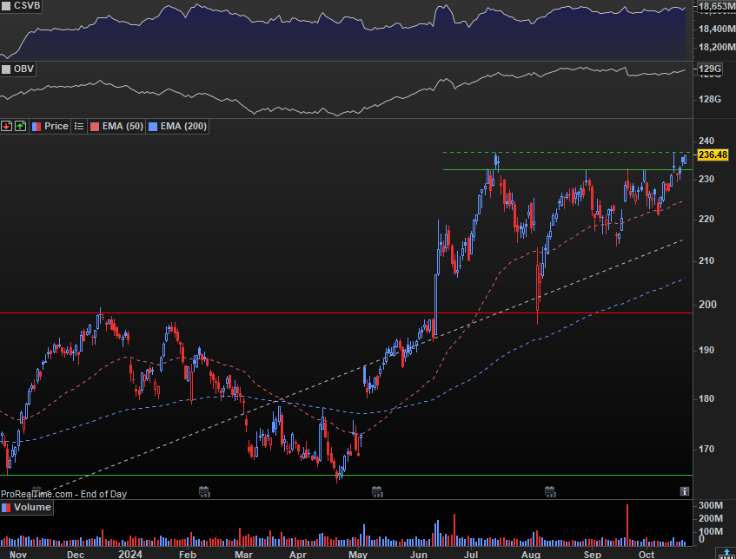Click the Jun label on time axis
The width and height of the screenshot is (736, 559).
419,555
